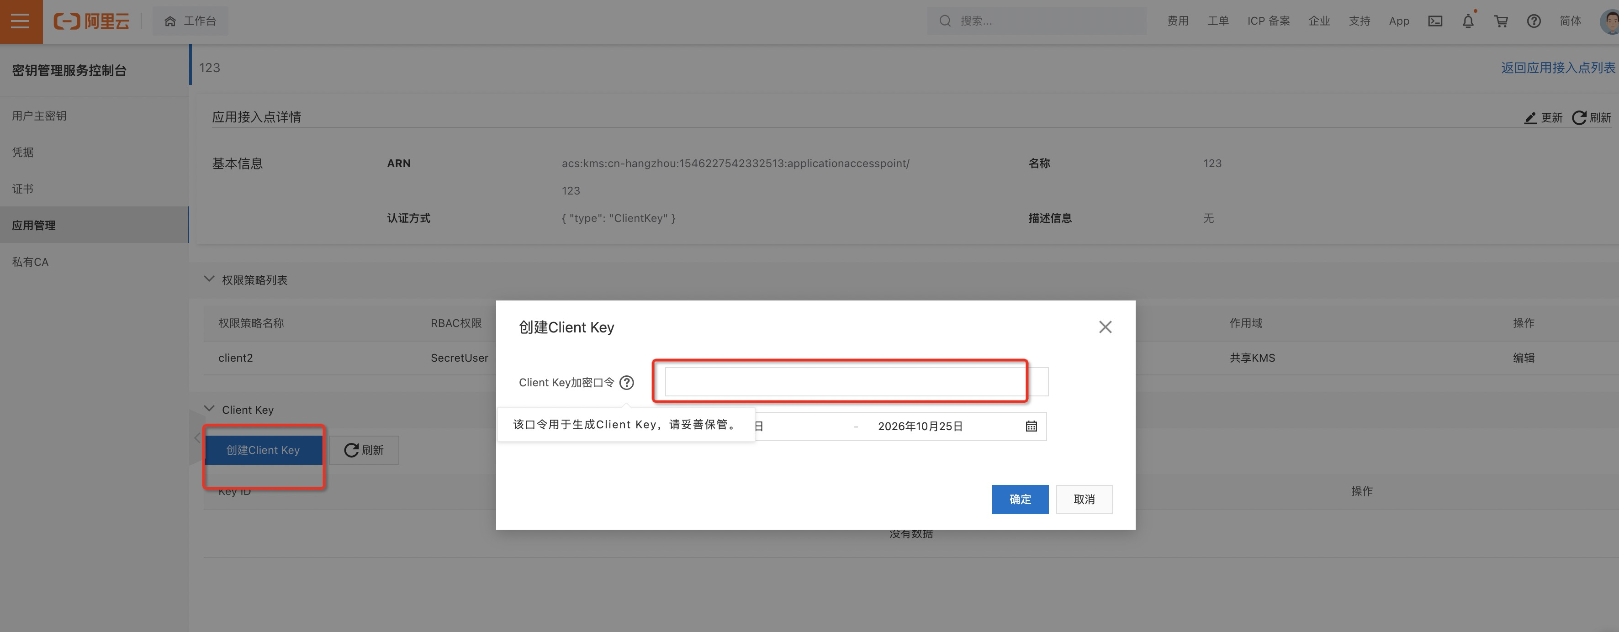Open the hamburger navigation menu
The image size is (1619, 632).
(x=21, y=21)
